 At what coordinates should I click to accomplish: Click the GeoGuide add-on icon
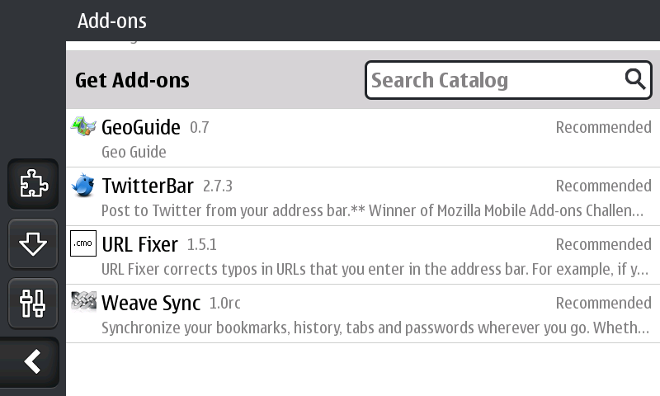pyautogui.click(x=83, y=127)
